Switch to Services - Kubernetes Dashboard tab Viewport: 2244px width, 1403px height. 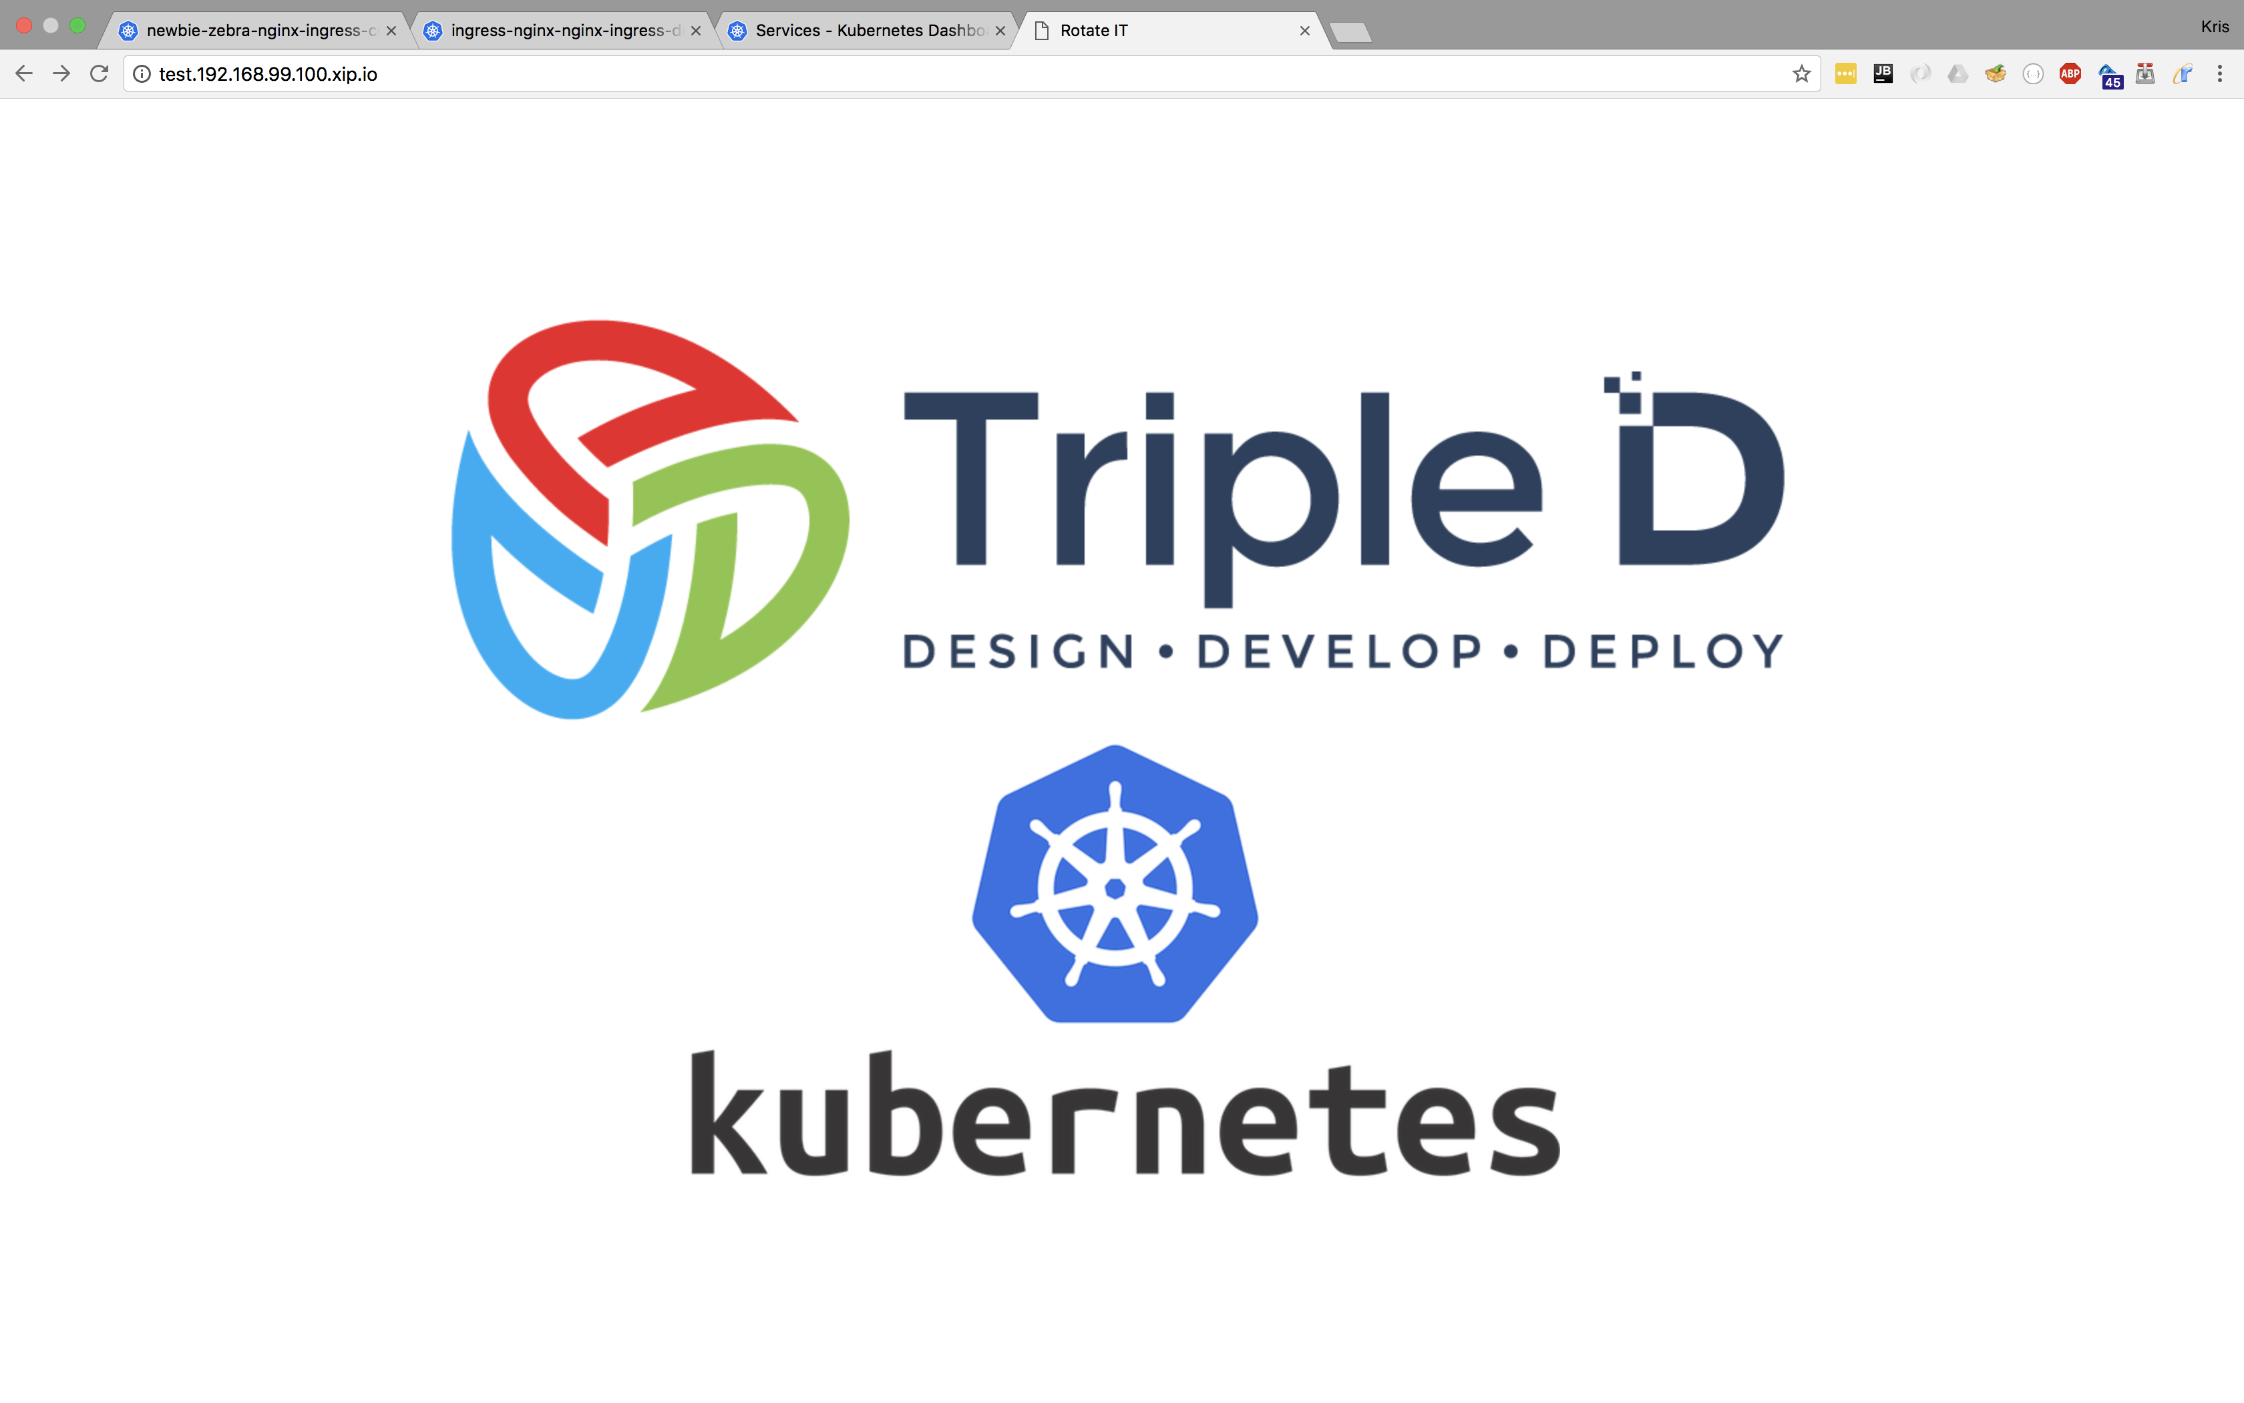(x=864, y=31)
